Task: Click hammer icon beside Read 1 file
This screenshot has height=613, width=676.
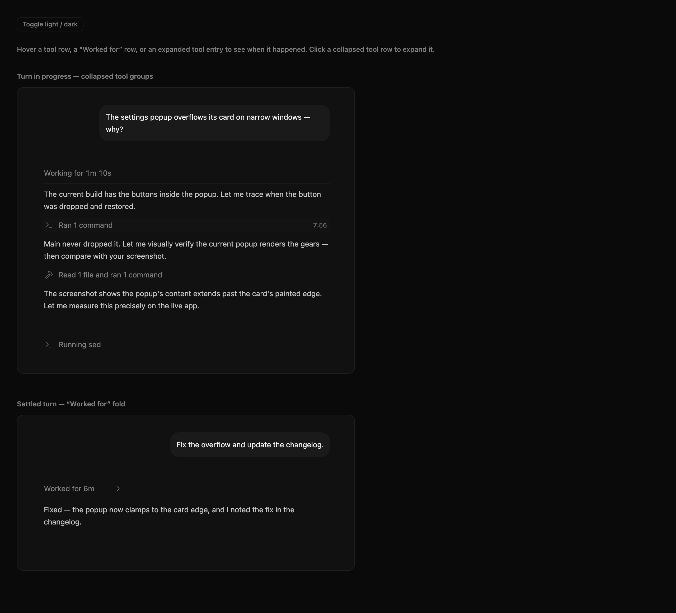Action: pos(49,275)
